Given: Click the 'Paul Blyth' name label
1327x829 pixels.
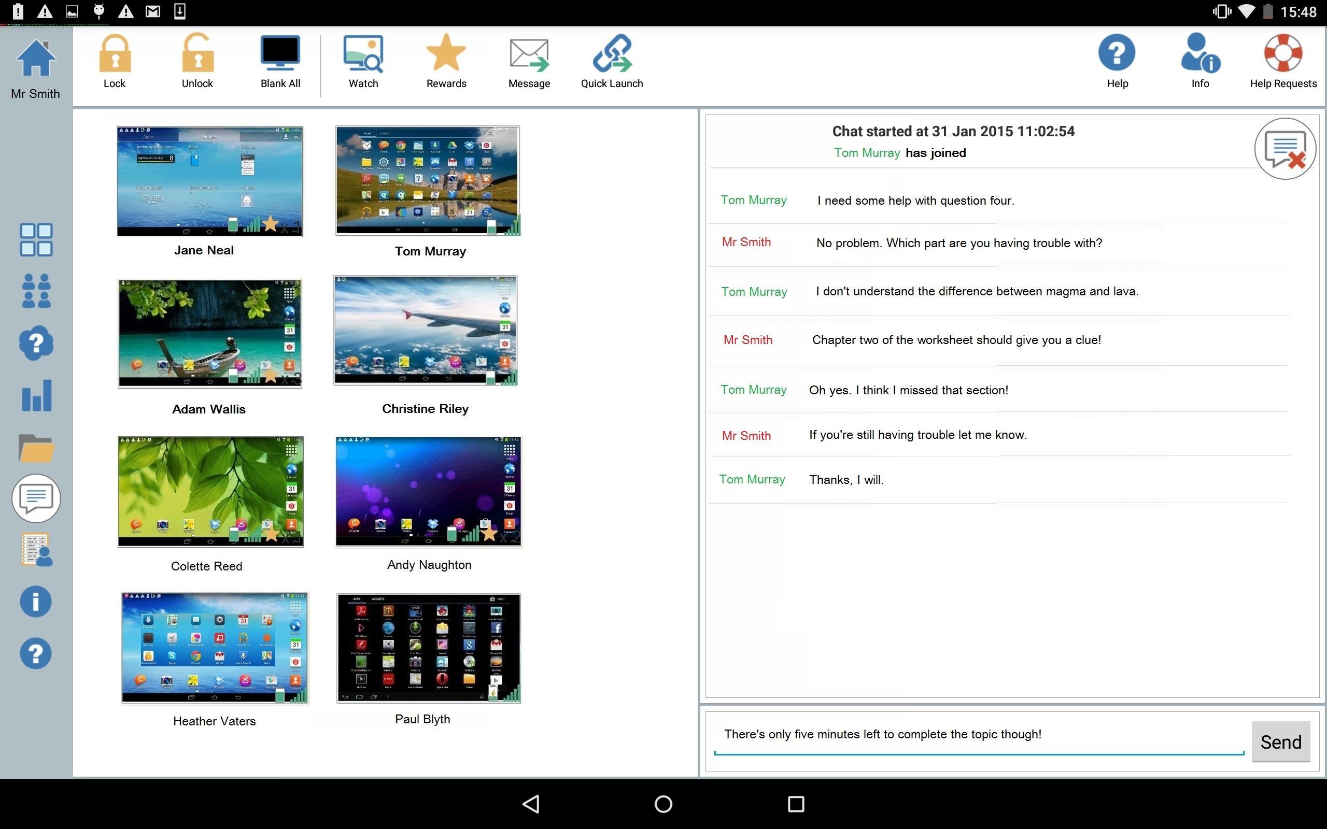Looking at the screenshot, I should (x=422, y=719).
